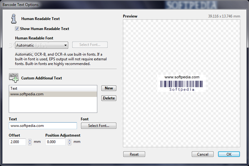Click the Reset button
The height and width of the screenshot is (166, 249).
pos(134,154)
